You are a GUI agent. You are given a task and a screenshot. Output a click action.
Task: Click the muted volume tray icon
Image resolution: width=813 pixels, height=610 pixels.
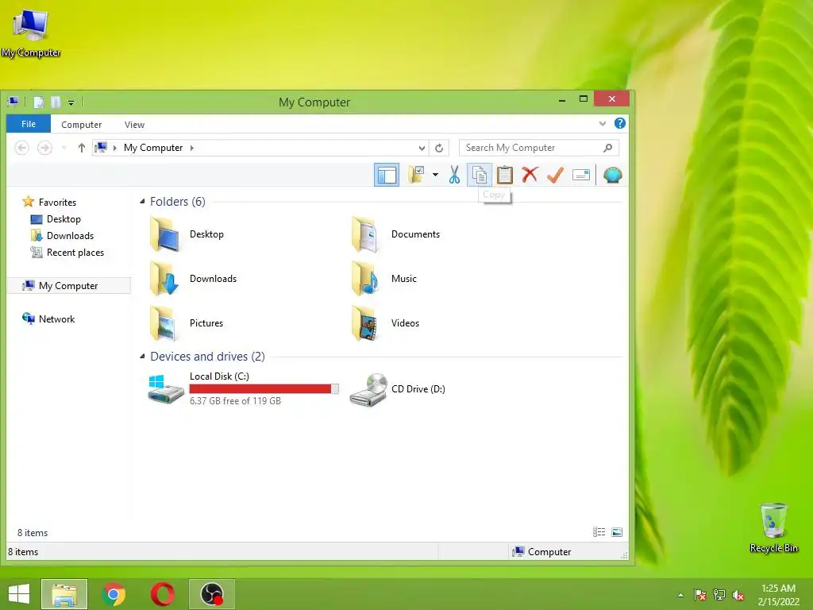[x=738, y=595]
